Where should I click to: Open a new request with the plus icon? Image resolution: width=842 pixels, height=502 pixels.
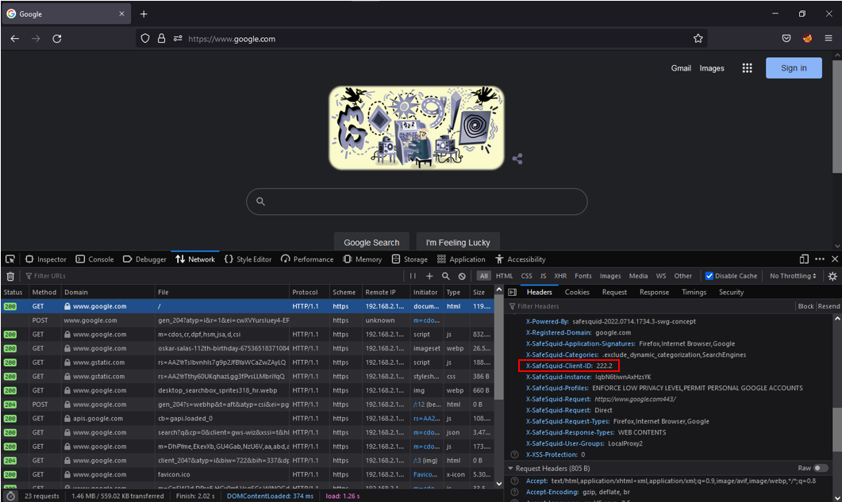tap(429, 276)
